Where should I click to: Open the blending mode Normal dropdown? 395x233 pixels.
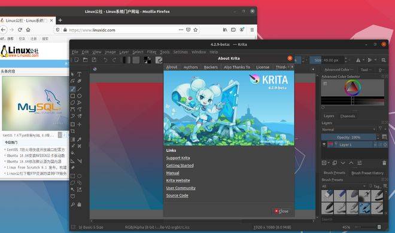point(349,130)
